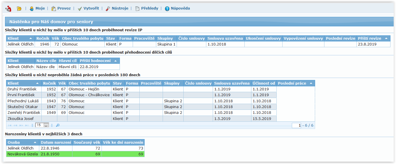This screenshot has height=164, width=396.
Task: Go to last page in pager
Action: (27, 125)
